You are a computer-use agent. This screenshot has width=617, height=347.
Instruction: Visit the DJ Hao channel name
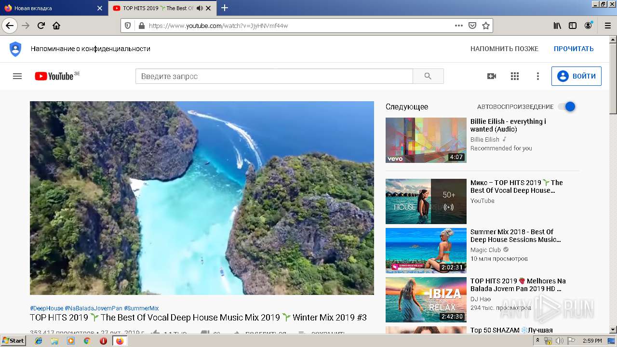481,299
